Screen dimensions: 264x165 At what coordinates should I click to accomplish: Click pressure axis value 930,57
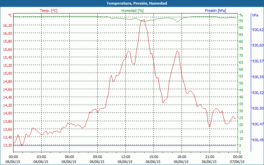258,61
